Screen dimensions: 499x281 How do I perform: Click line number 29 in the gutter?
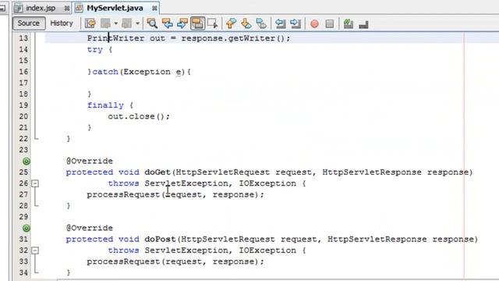23,217
